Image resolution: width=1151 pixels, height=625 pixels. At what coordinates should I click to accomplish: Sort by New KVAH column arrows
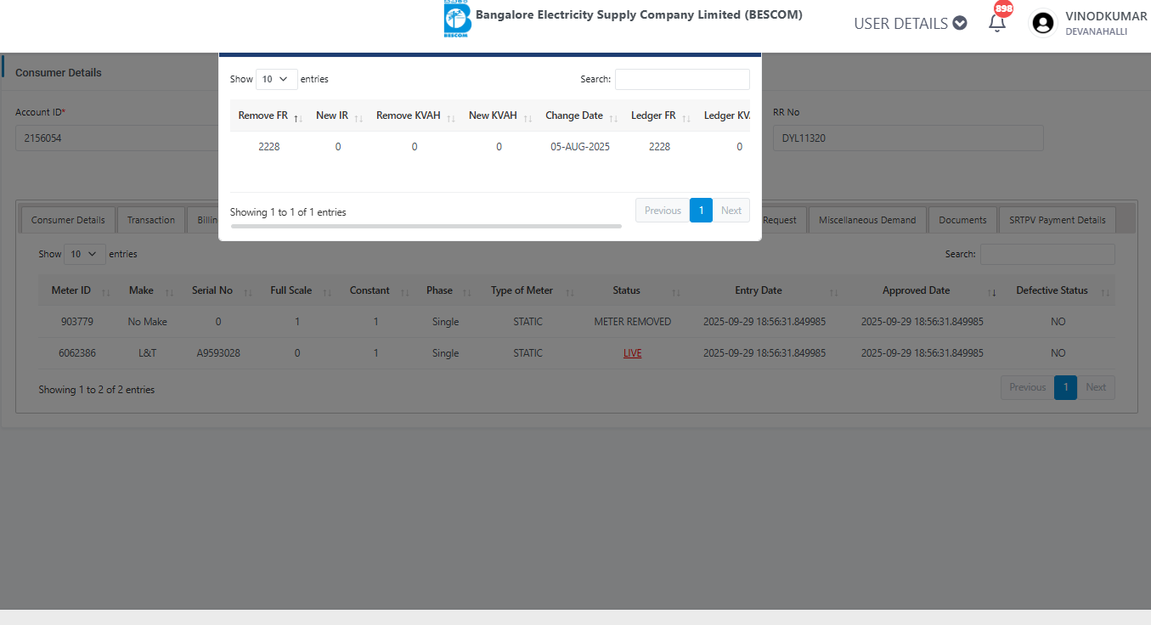point(528,117)
